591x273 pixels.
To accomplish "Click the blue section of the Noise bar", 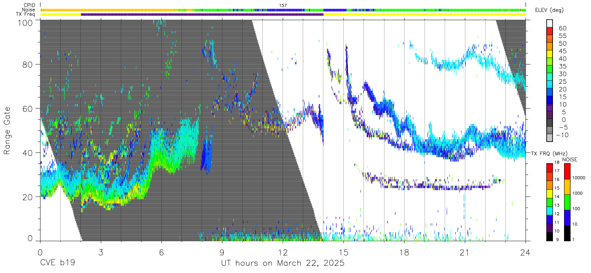I will coord(334,10).
